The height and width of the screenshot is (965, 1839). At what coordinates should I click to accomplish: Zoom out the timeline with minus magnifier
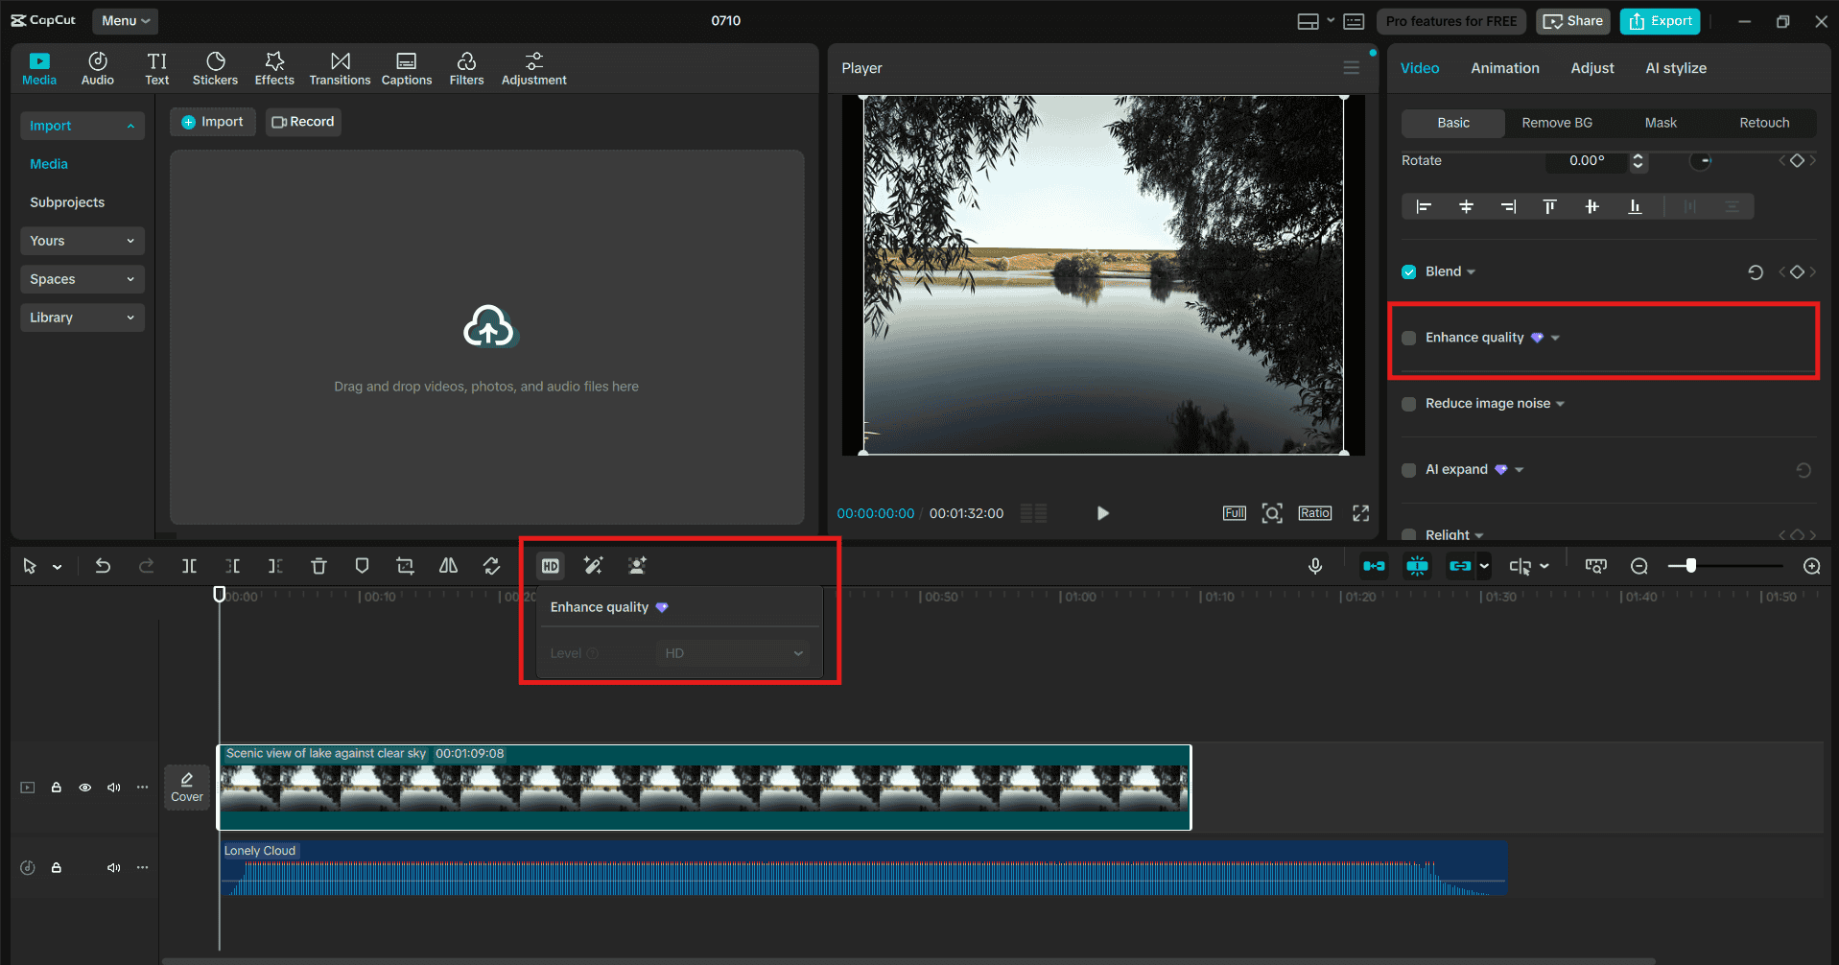pyautogui.click(x=1639, y=566)
